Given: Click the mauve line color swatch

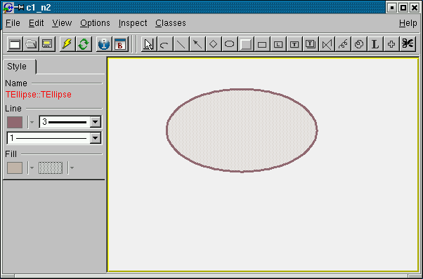Looking at the screenshot, I should tap(15, 122).
